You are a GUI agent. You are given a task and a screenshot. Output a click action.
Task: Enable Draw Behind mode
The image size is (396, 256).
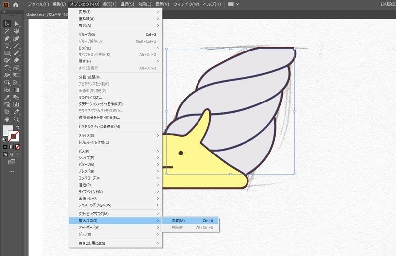pos(11,154)
